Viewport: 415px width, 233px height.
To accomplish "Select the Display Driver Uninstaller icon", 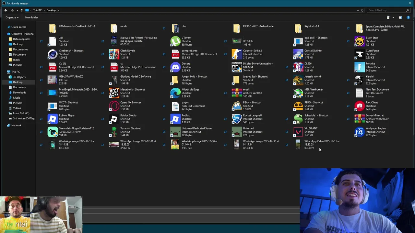I will click(x=237, y=67).
